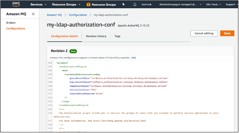
Task: Click the my-ldap-authorization-conf breadcrumb text
Action: click(111, 15)
